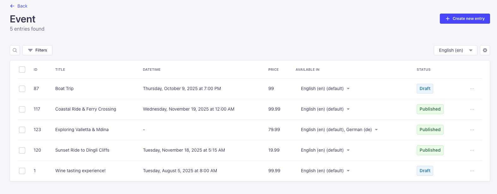
Task: Sort table by the Title column header
Action: click(60, 70)
